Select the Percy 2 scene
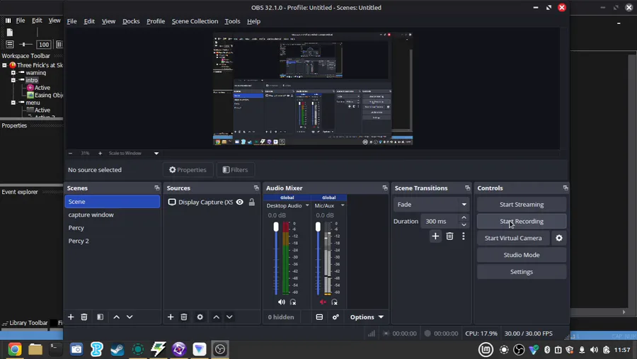 pos(112,241)
